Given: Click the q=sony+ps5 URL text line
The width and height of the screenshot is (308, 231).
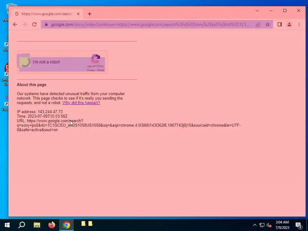Looking at the screenshot, I should point(129,125).
